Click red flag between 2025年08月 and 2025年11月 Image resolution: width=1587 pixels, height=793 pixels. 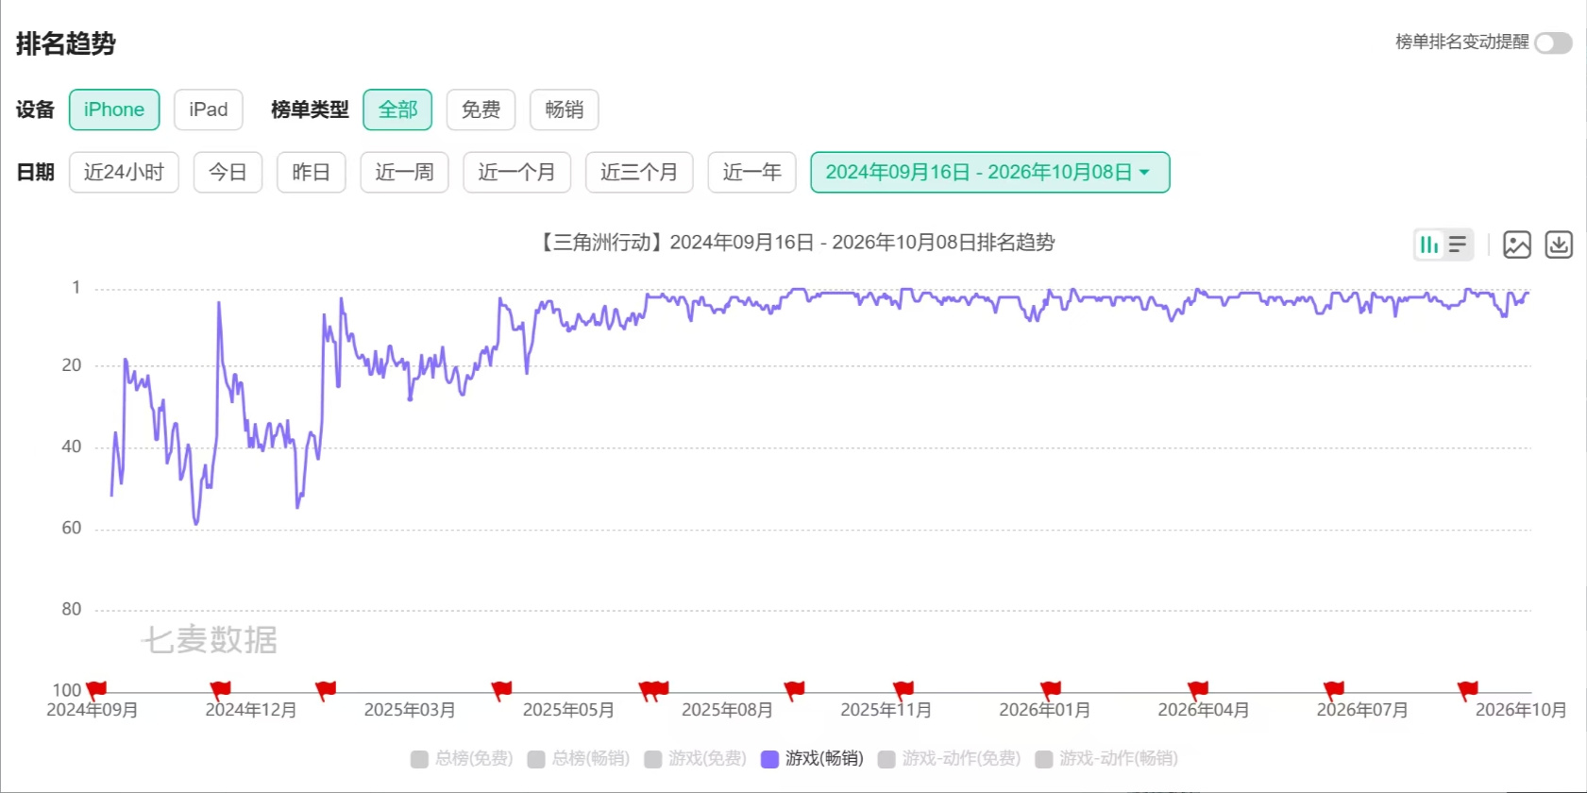[x=794, y=691]
